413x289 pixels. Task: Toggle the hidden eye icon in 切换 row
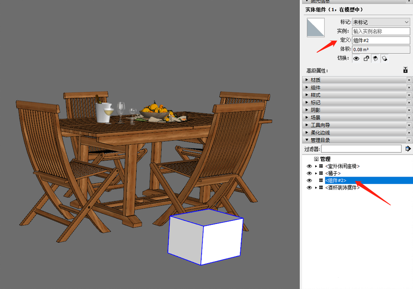(356, 58)
